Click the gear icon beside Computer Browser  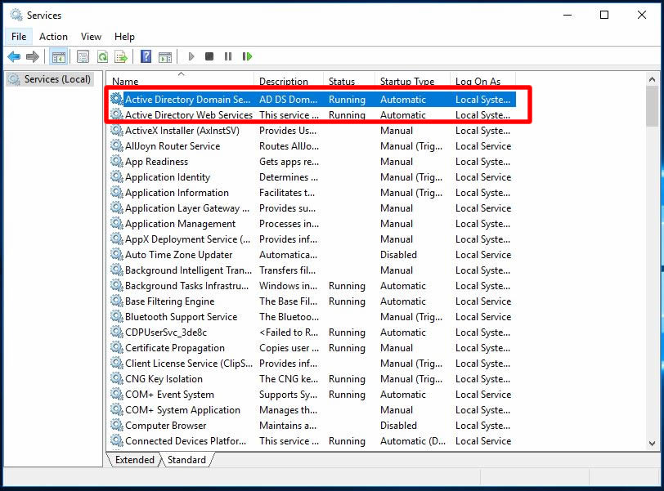[117, 426]
